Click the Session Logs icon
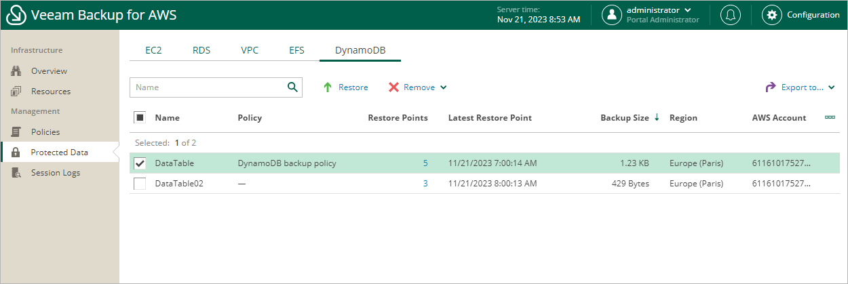 tap(17, 173)
